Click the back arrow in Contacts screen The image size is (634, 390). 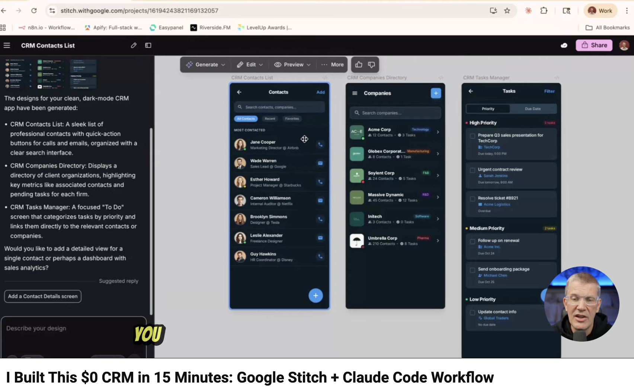(239, 92)
